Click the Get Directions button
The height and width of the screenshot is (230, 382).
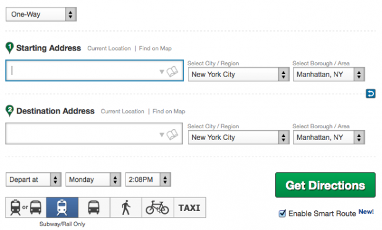click(325, 185)
